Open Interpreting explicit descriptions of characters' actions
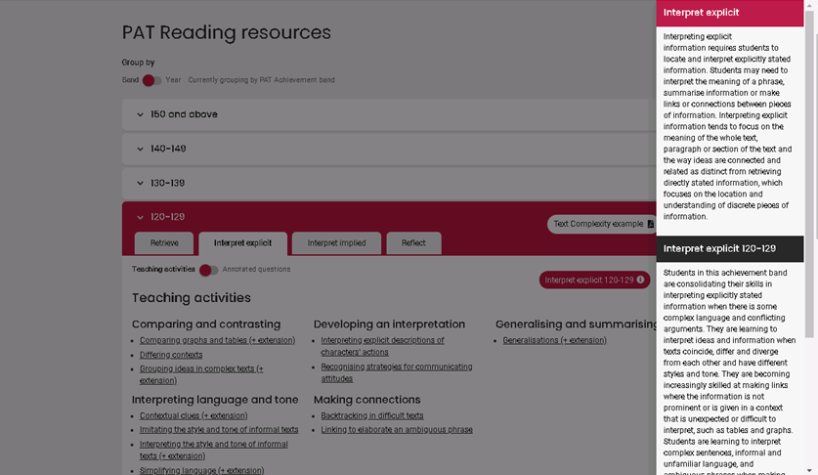Viewport: 818px width, 475px height. pyautogui.click(x=382, y=346)
